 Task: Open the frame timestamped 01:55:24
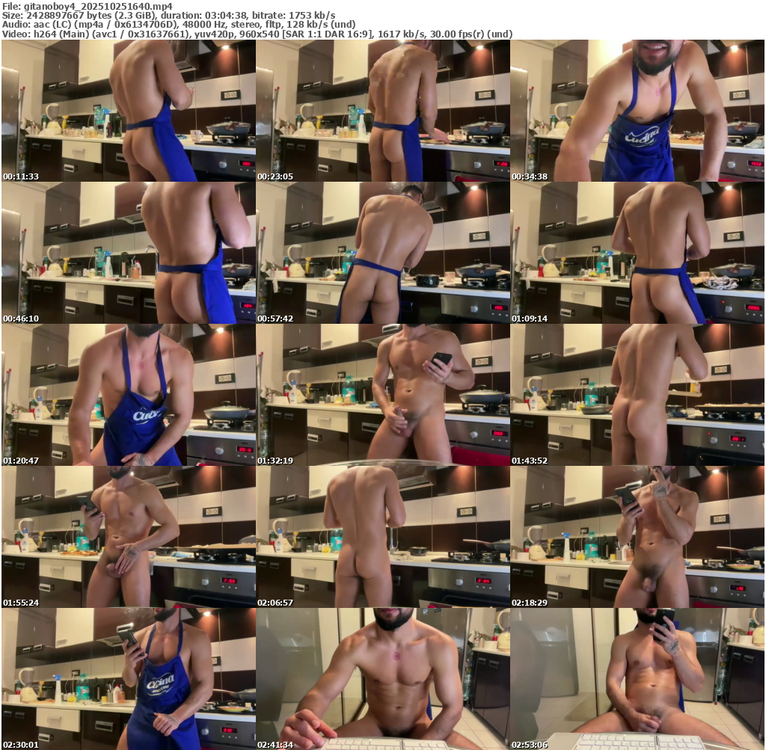[129, 537]
